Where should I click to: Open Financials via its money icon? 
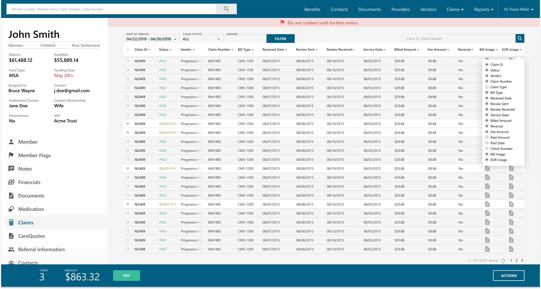(11, 182)
